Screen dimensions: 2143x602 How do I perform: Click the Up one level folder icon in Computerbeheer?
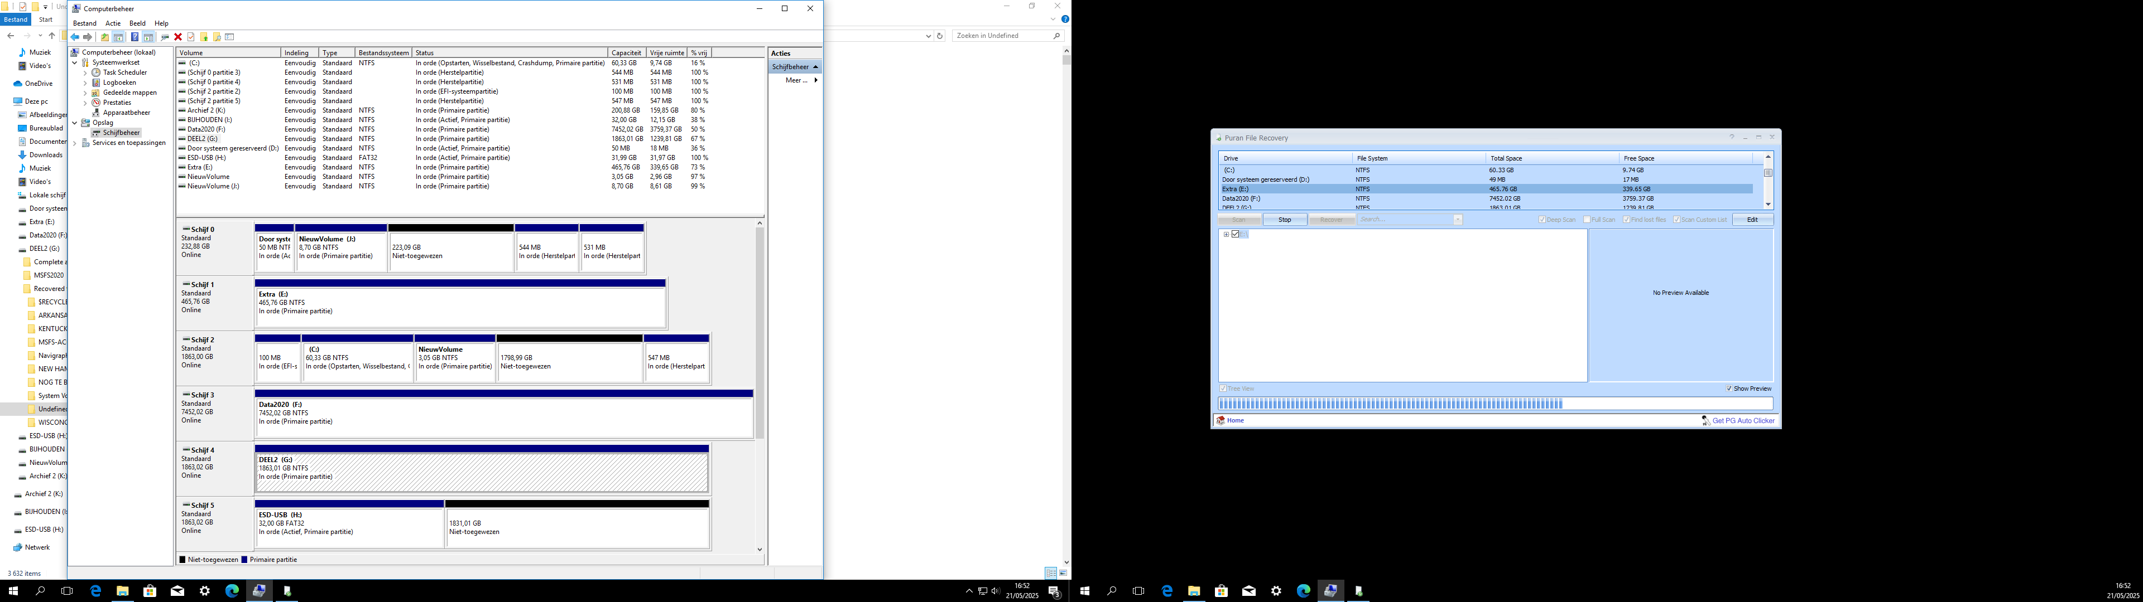tap(105, 37)
